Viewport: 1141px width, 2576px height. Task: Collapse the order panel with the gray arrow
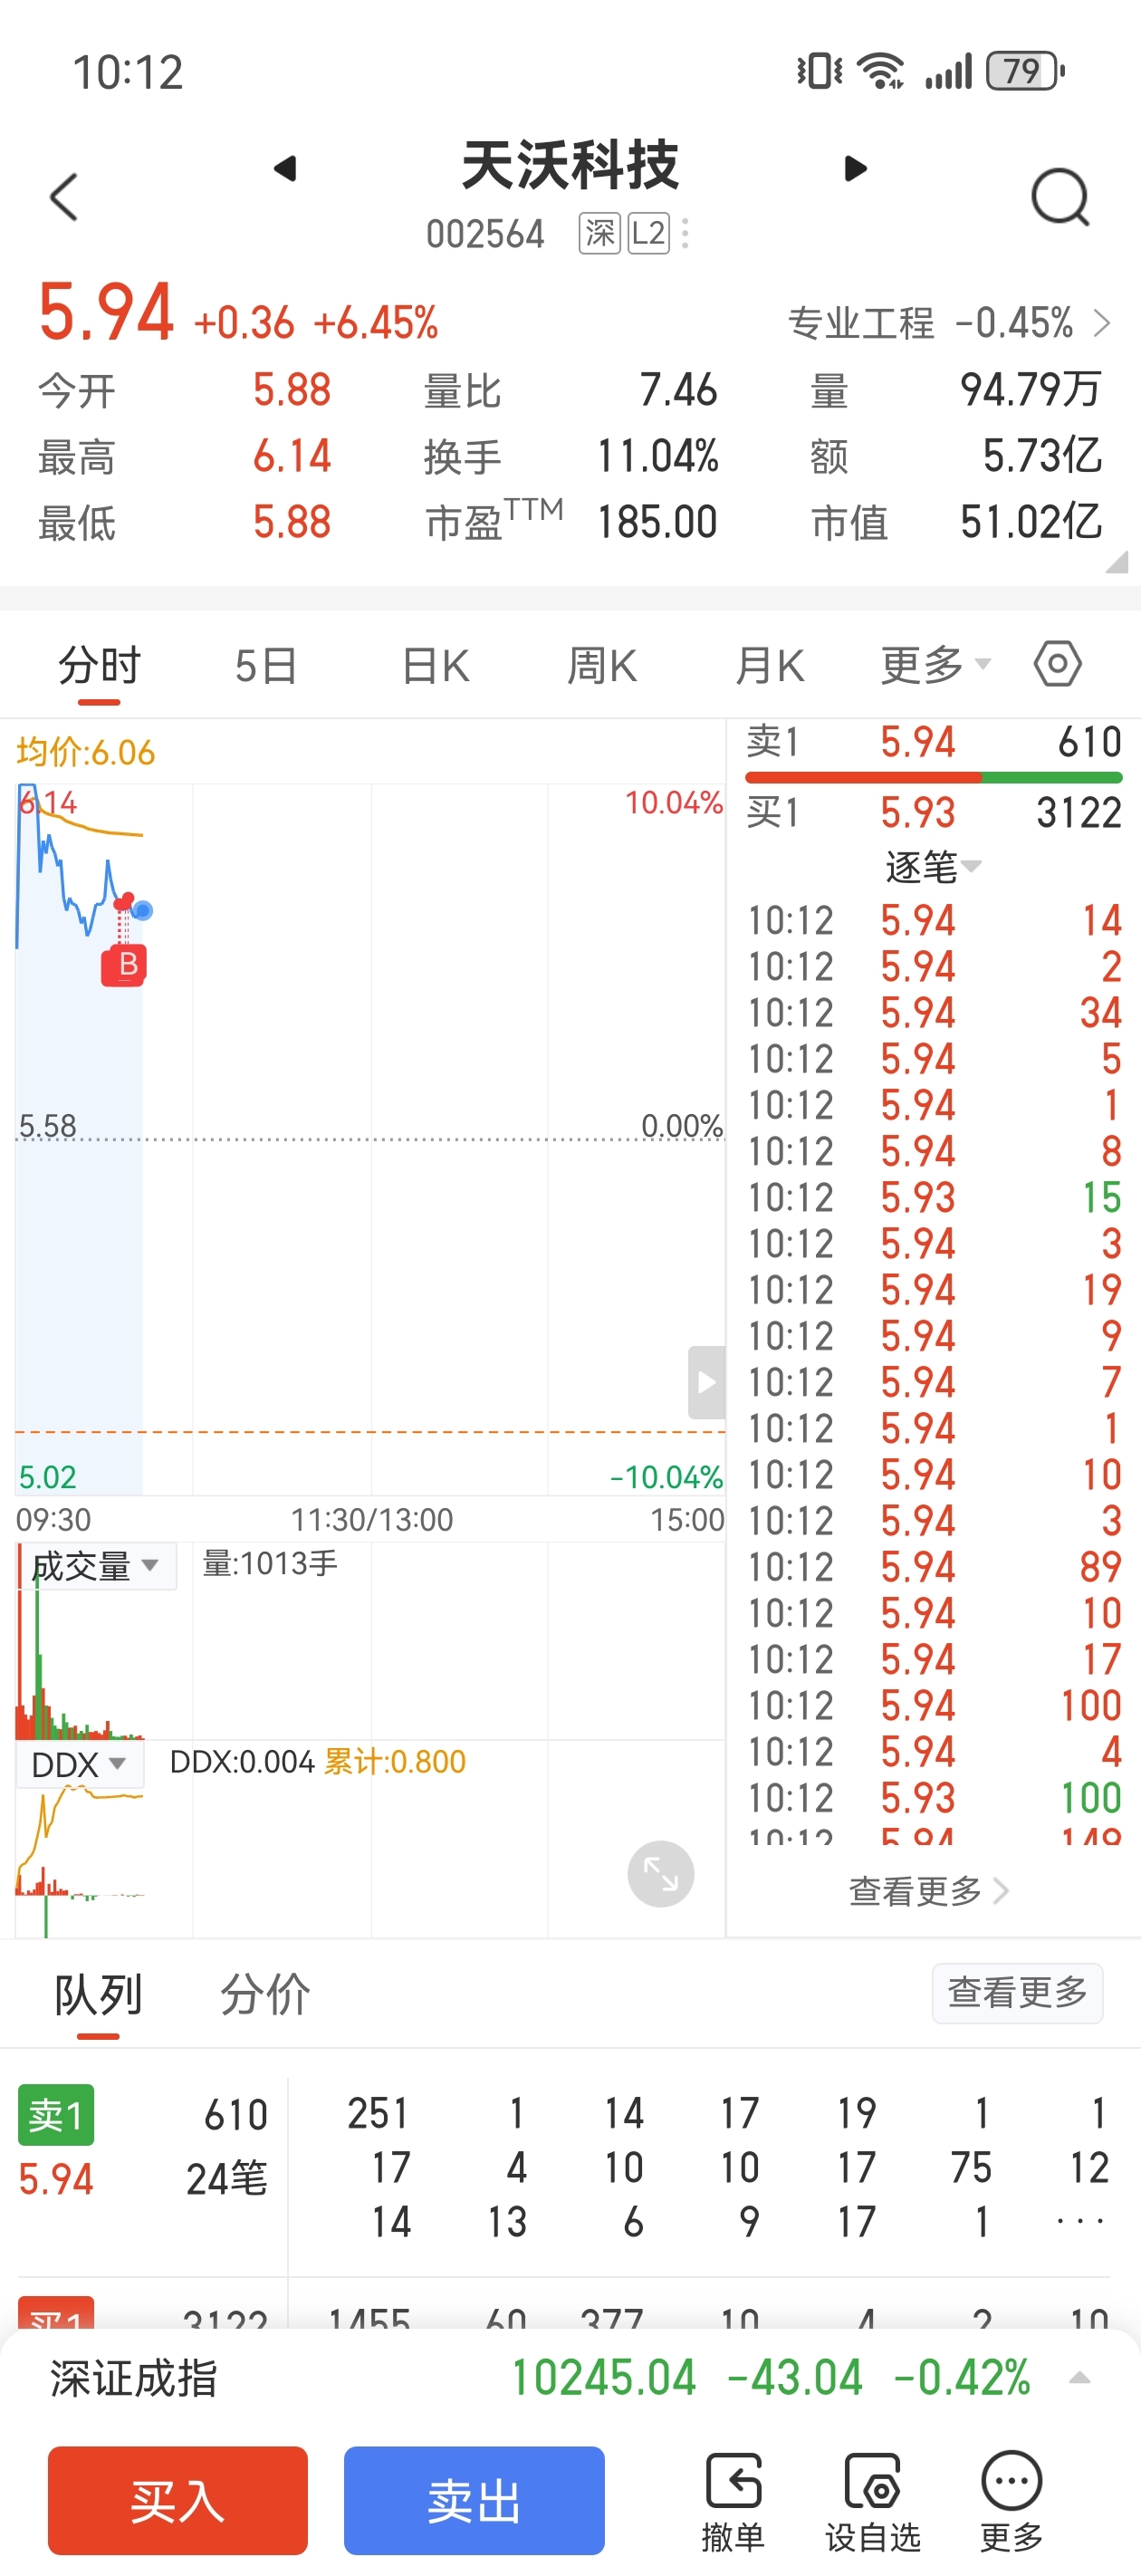click(706, 1382)
